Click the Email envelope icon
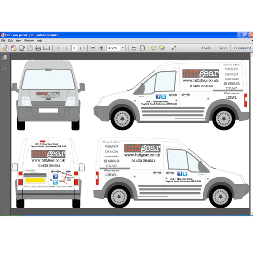The image size is (253, 253). tap(46, 48)
